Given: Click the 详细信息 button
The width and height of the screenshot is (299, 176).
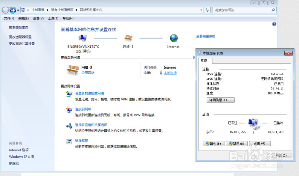Looking at the screenshot, I should pyautogui.click(x=221, y=100).
